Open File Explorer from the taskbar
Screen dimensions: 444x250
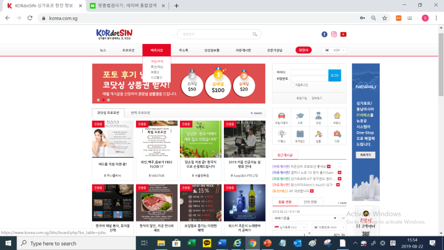161,243
